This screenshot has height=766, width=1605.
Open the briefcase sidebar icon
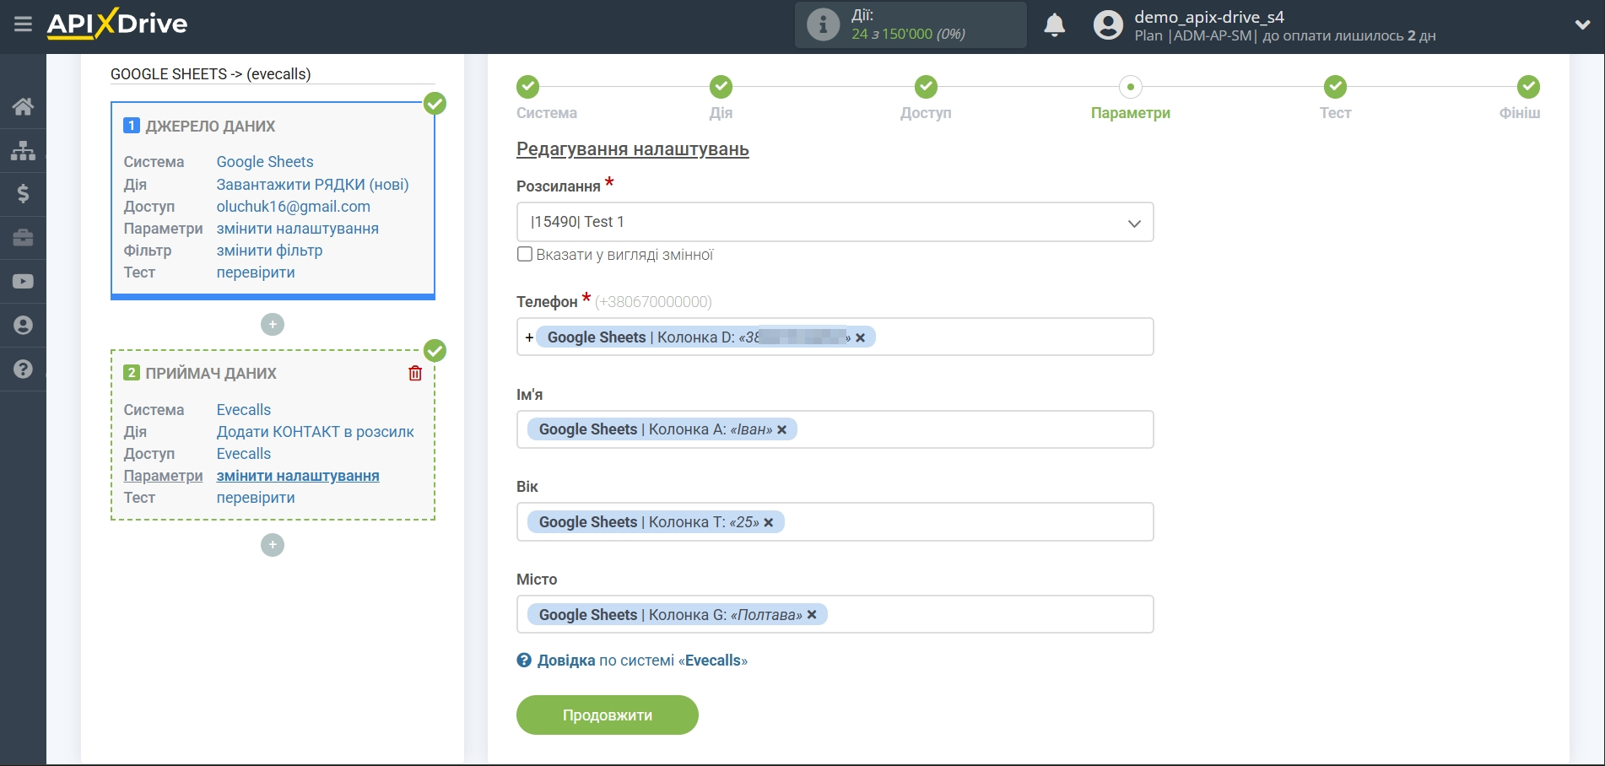coord(23,238)
